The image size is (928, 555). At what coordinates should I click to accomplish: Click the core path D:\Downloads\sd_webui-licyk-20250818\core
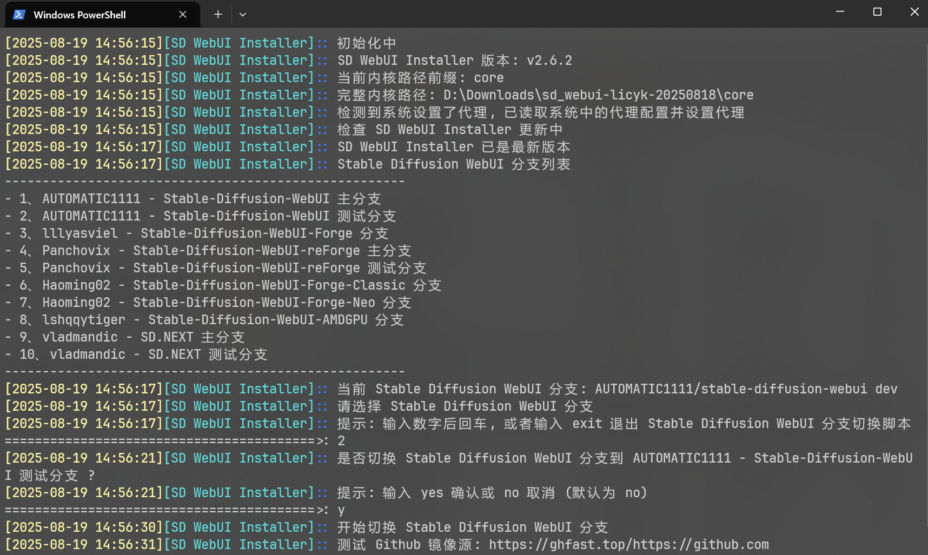[598, 95]
